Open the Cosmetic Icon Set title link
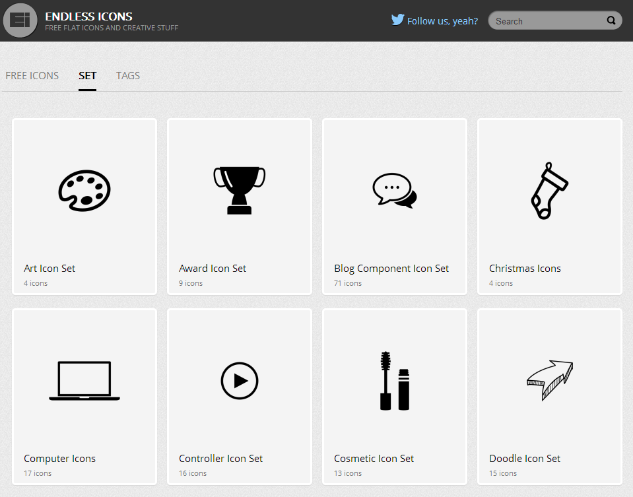Viewport: 633px width, 497px height. [x=374, y=459]
